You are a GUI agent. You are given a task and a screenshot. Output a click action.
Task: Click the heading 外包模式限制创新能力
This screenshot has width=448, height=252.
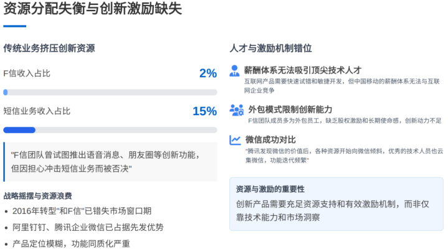click(290, 110)
